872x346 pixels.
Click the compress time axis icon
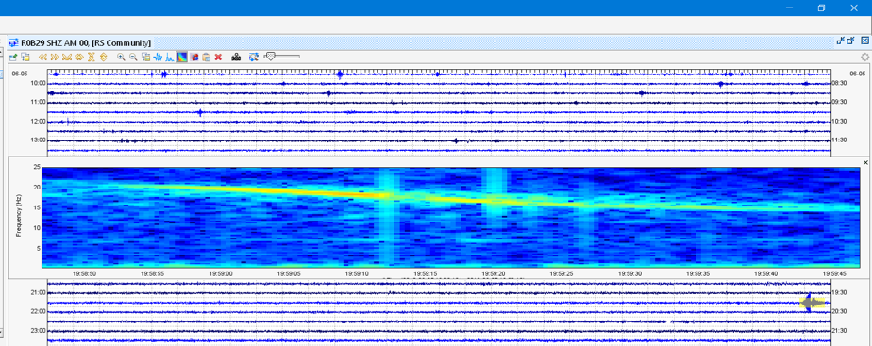(x=67, y=57)
